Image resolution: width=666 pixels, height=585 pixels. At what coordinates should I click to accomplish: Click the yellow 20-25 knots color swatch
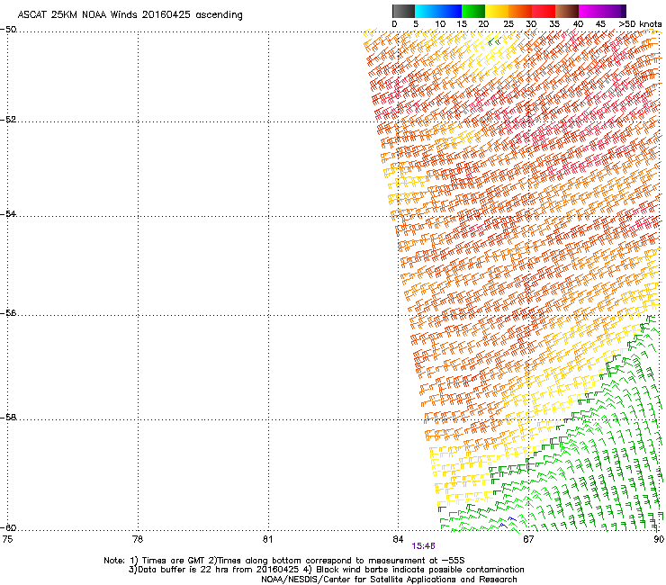497,11
